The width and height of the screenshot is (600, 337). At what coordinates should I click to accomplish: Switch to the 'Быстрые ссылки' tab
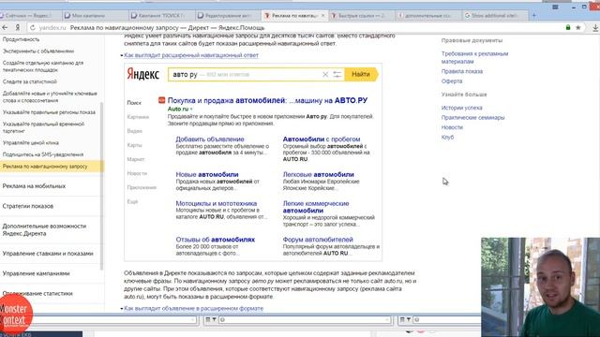tap(362, 15)
